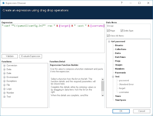Expand the Number functions group

click(x=4, y=93)
